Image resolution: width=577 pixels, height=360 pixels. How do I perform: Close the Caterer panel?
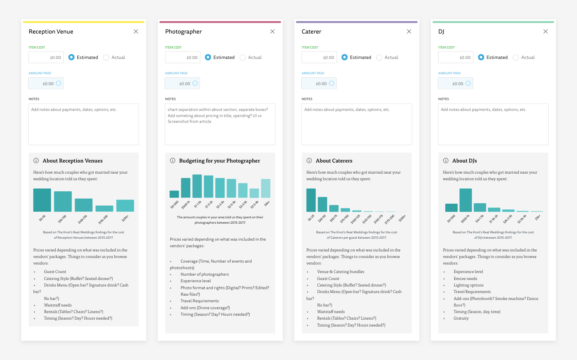[409, 32]
